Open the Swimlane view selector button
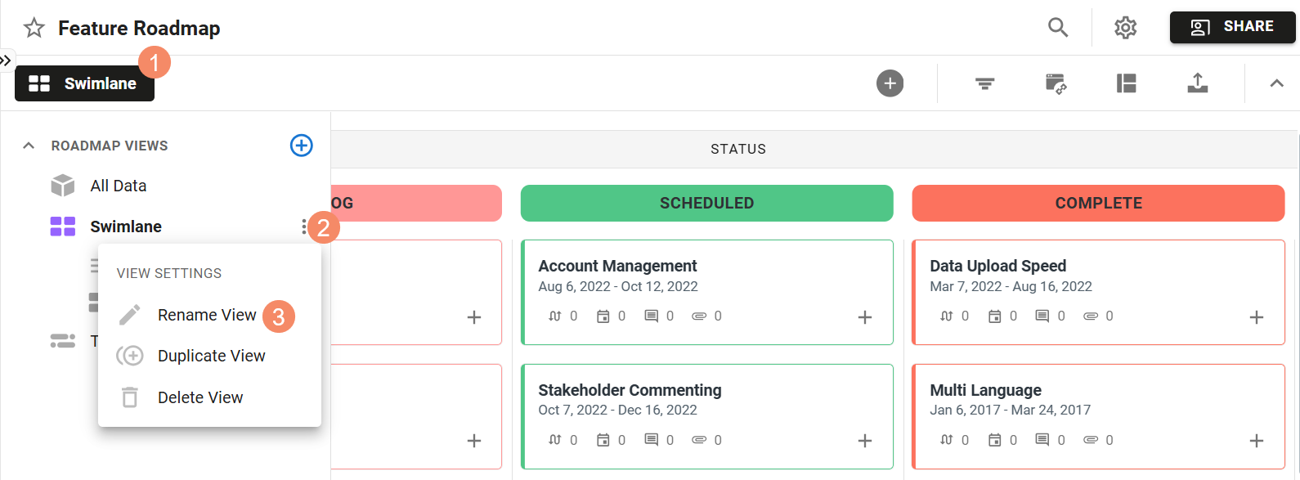 [x=84, y=83]
